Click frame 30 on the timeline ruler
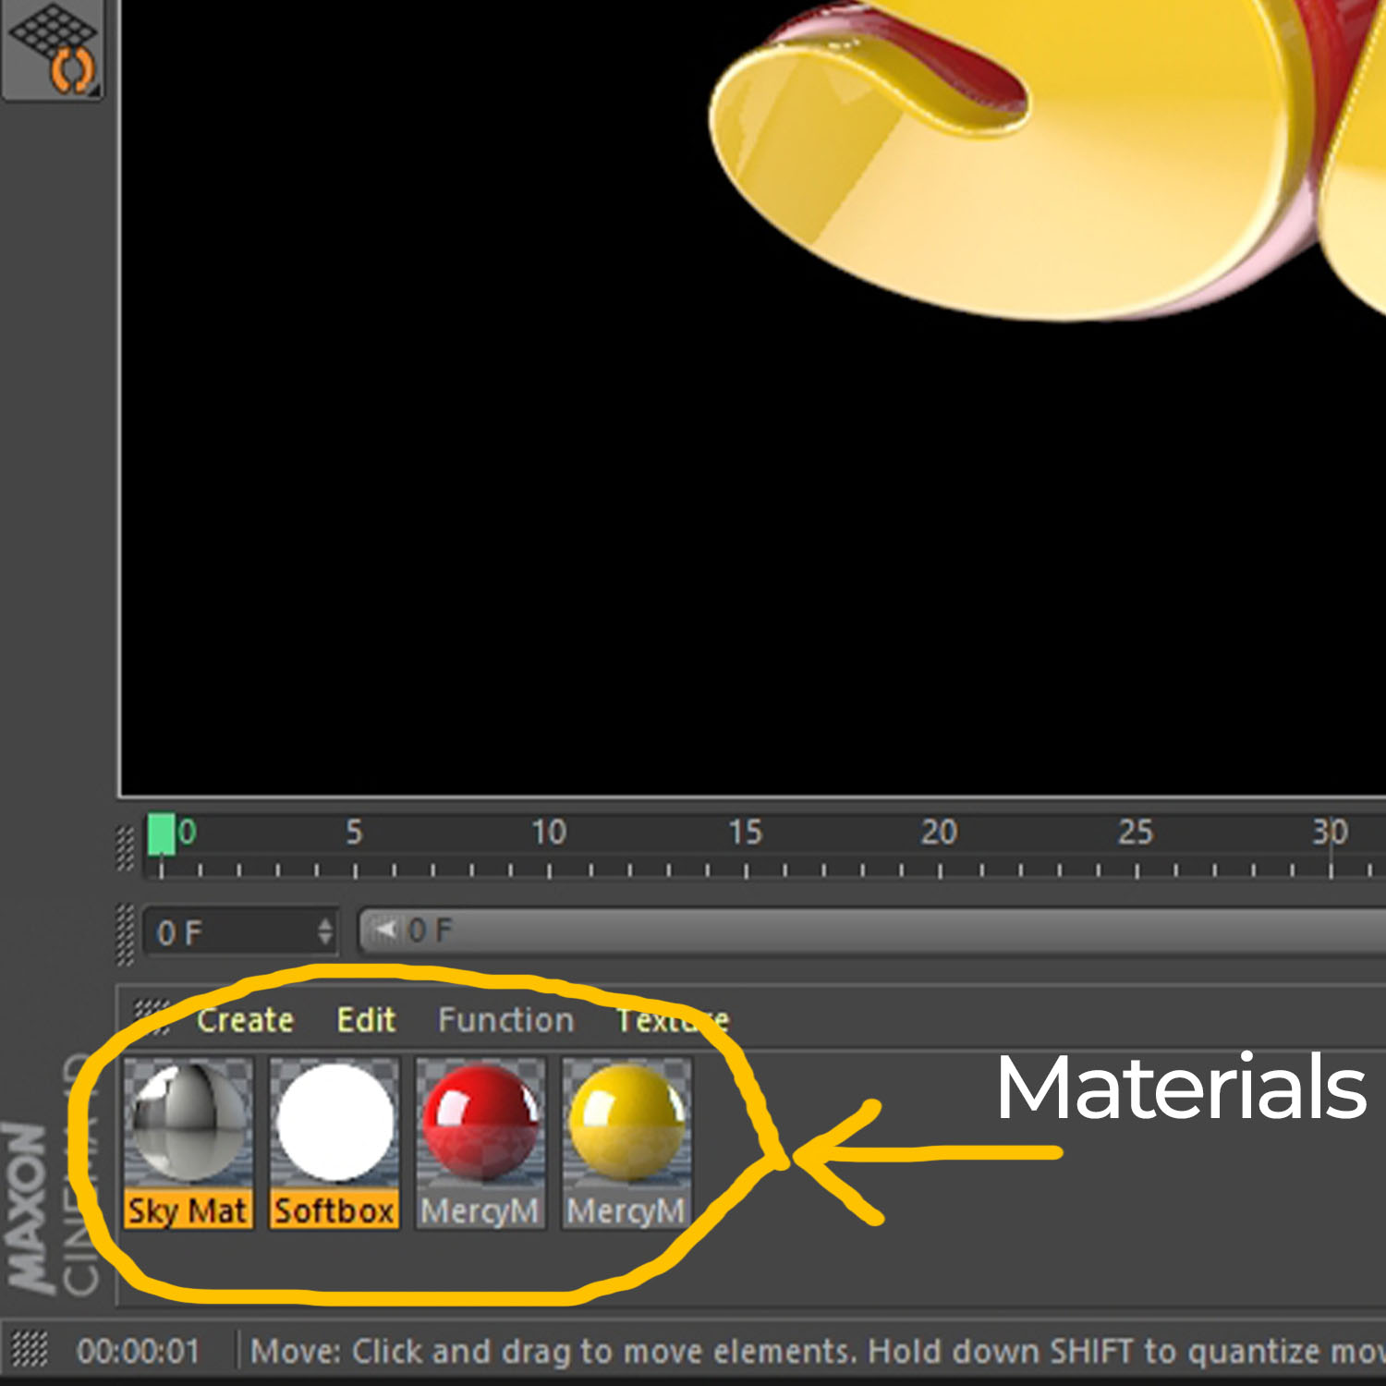The image size is (1386, 1386). (x=1331, y=833)
